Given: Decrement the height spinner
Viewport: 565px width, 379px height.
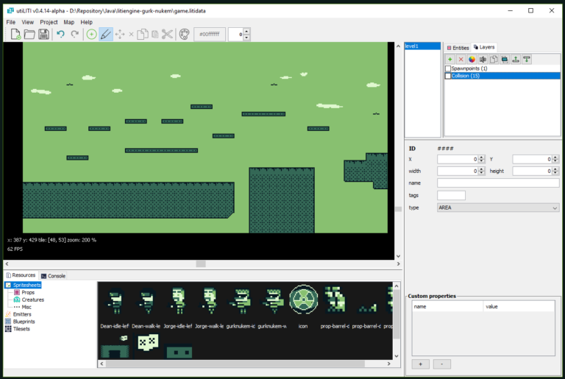Looking at the screenshot, I should click(555, 173).
